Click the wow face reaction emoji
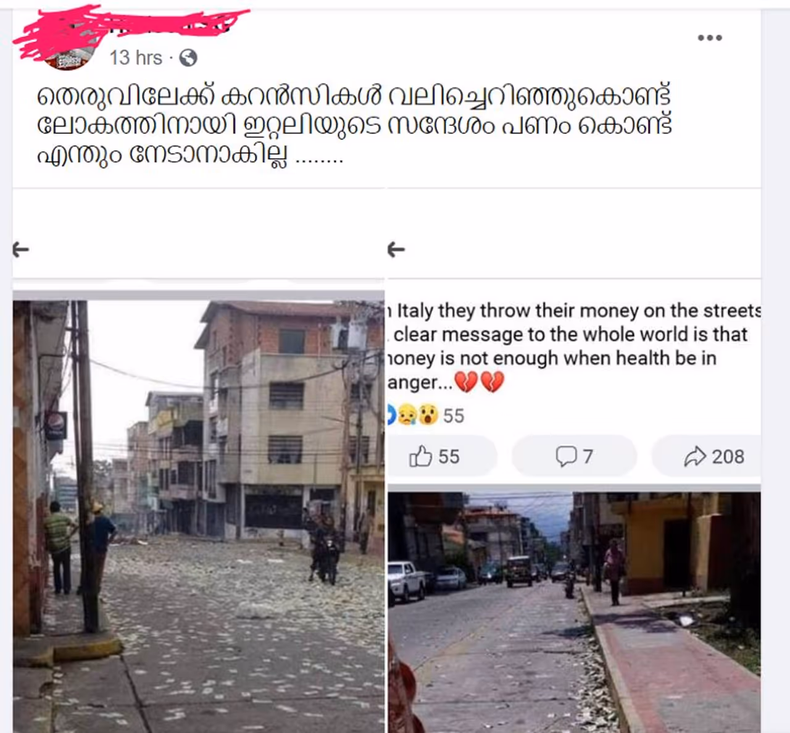This screenshot has width=790, height=733. [x=428, y=415]
